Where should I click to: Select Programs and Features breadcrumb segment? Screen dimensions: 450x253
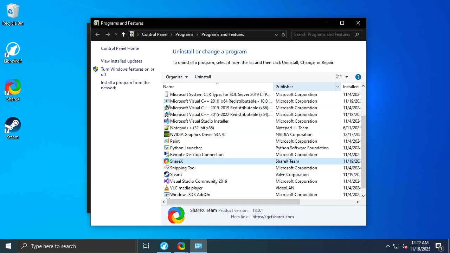[223, 34]
